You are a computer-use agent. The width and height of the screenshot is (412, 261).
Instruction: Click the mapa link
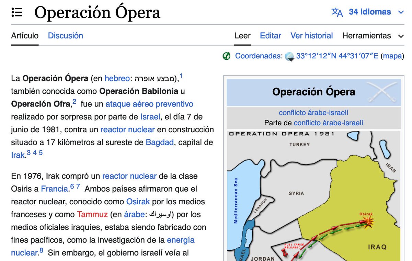pos(392,56)
